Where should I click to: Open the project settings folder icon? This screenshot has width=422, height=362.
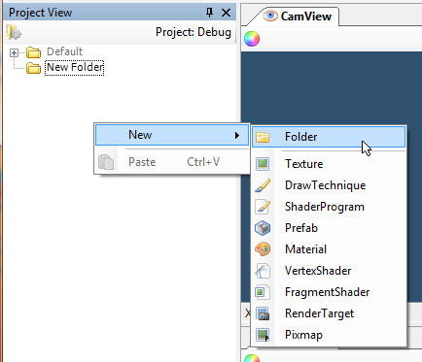point(14,32)
